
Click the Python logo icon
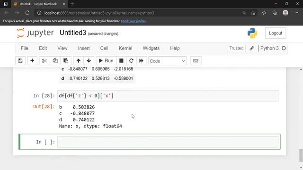[x=252, y=33]
